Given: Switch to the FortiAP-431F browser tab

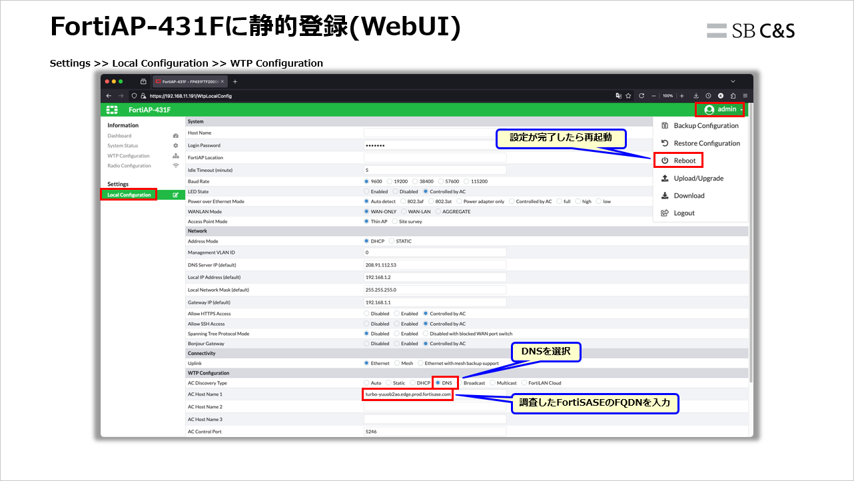Looking at the screenshot, I should pyautogui.click(x=190, y=81).
